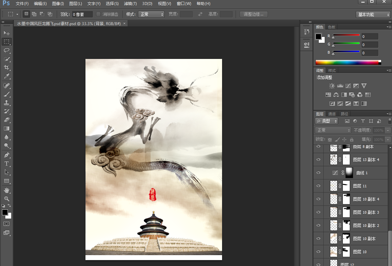
Task: Open the layer blend mode dropdown
Action: pos(333,130)
